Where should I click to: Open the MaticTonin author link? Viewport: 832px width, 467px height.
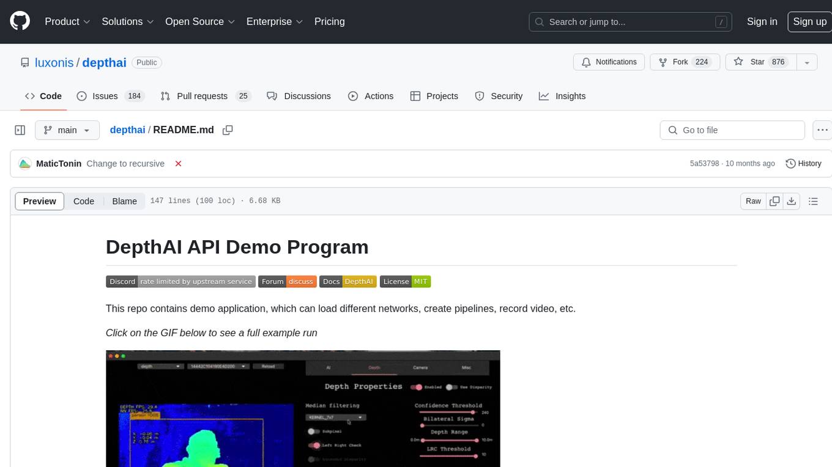point(59,164)
